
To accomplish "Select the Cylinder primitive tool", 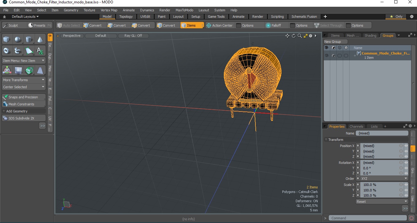I will (29, 40).
